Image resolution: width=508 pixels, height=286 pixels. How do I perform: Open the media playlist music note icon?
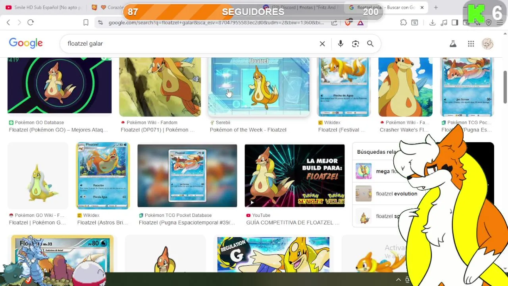444,23
